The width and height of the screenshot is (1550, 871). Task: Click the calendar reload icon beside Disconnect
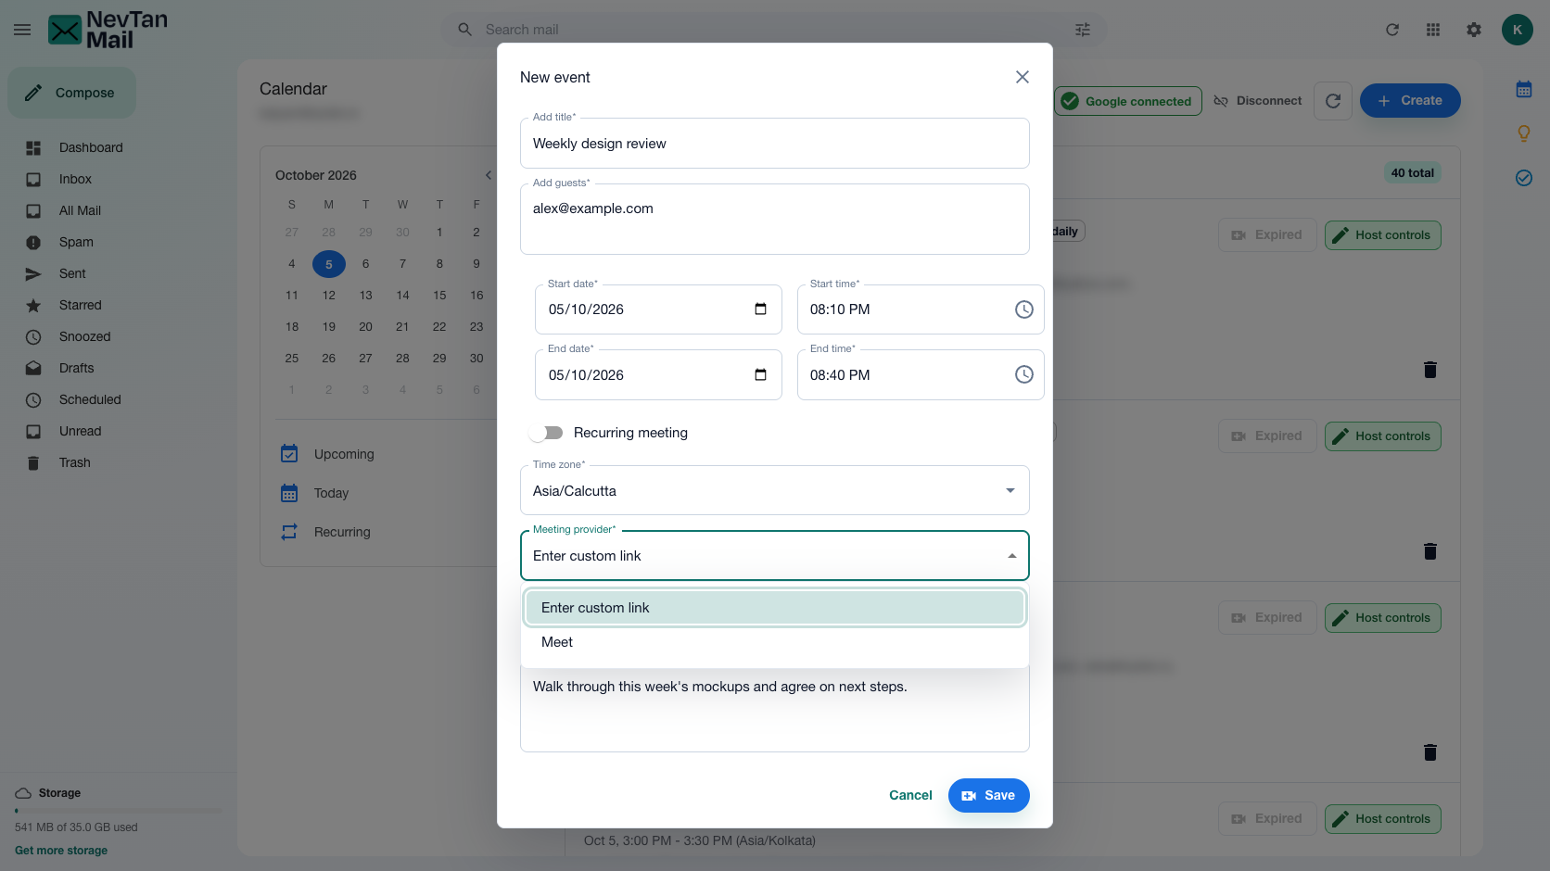coord(1333,101)
